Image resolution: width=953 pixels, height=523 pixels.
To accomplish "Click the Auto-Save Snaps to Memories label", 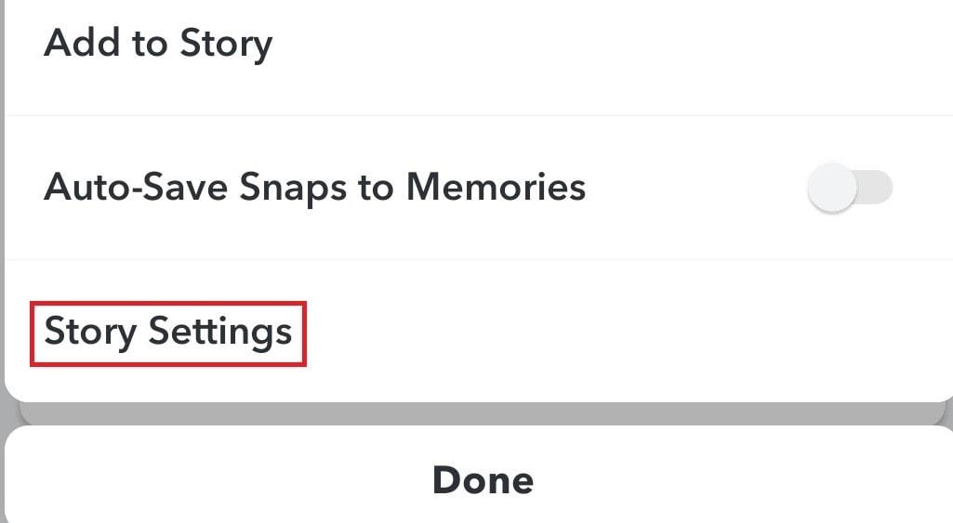I will pyautogui.click(x=314, y=188).
